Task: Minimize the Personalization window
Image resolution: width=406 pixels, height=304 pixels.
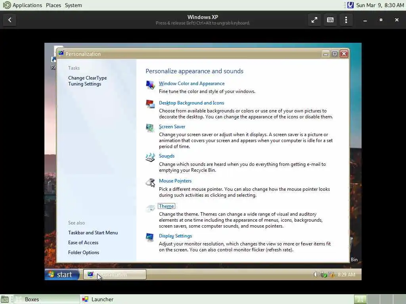Action: [326, 54]
